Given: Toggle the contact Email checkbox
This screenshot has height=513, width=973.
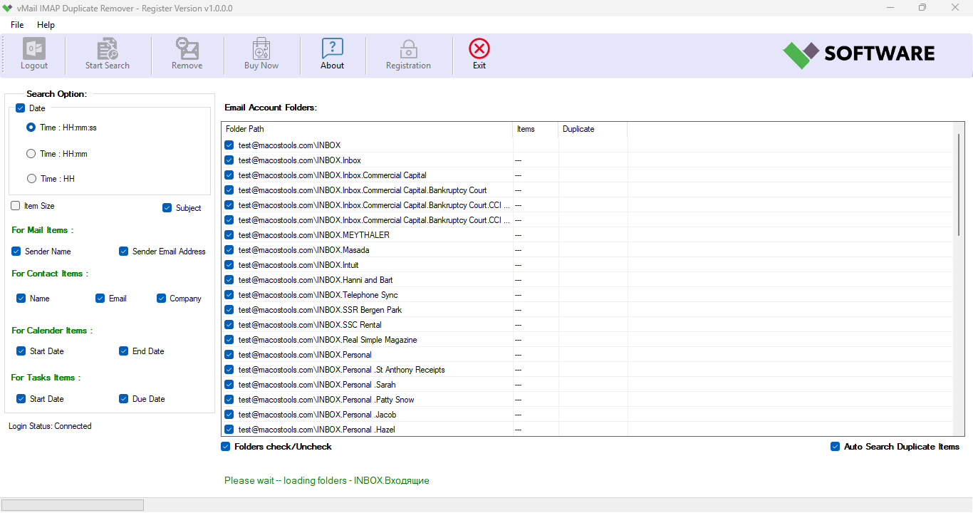Looking at the screenshot, I should pos(100,299).
